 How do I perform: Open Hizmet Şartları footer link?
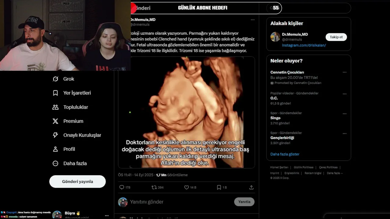[x=279, y=167]
